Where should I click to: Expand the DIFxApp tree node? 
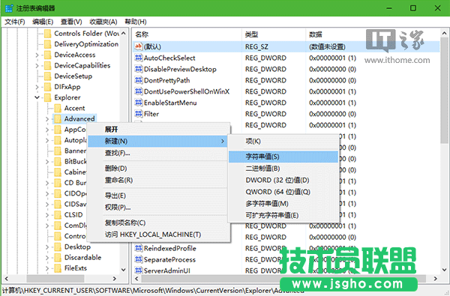point(37,87)
